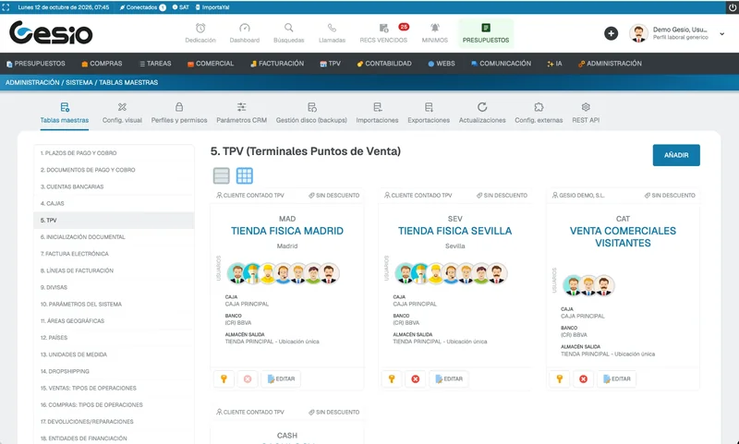Open Actualizaciones tab
This screenshot has width=739, height=444.
[x=482, y=114]
